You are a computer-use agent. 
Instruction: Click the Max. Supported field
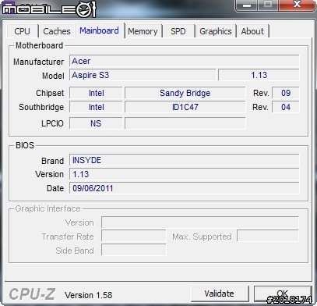[268, 237]
